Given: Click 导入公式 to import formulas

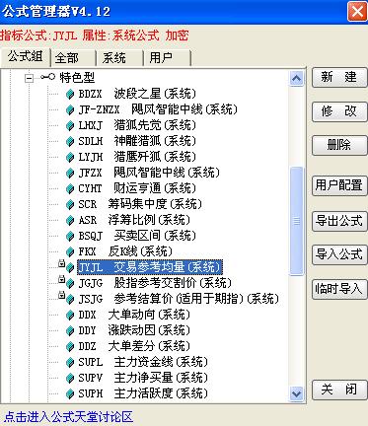Looking at the screenshot, I should click(x=339, y=254).
